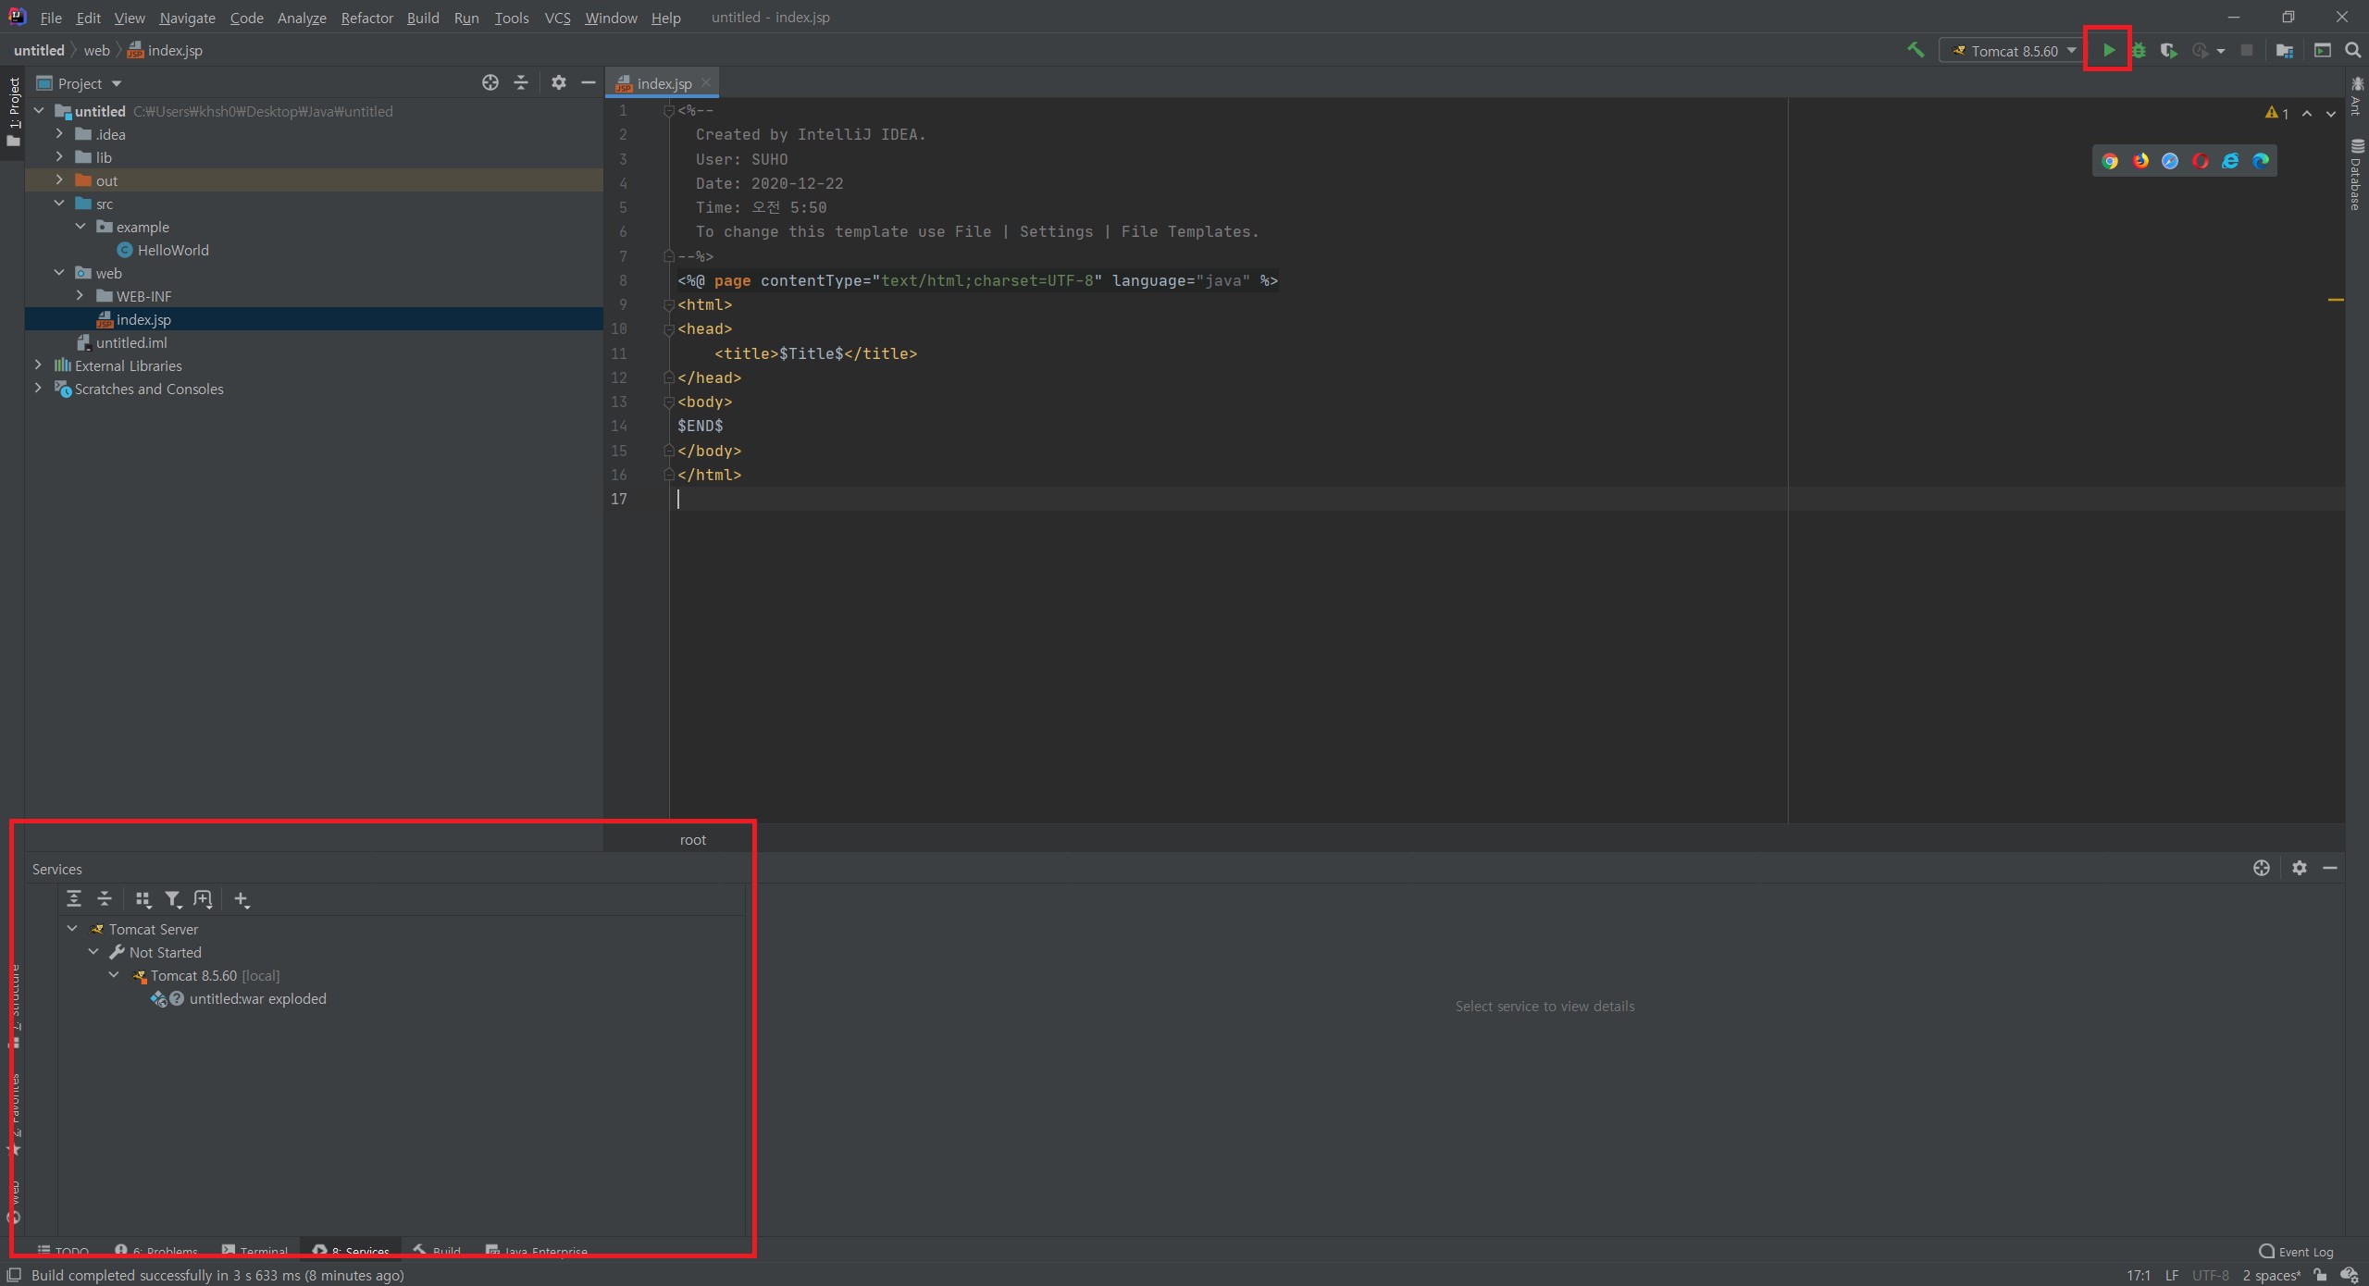The height and width of the screenshot is (1286, 2369).
Task: Select HelloWorld class in project tree
Action: [x=172, y=250]
